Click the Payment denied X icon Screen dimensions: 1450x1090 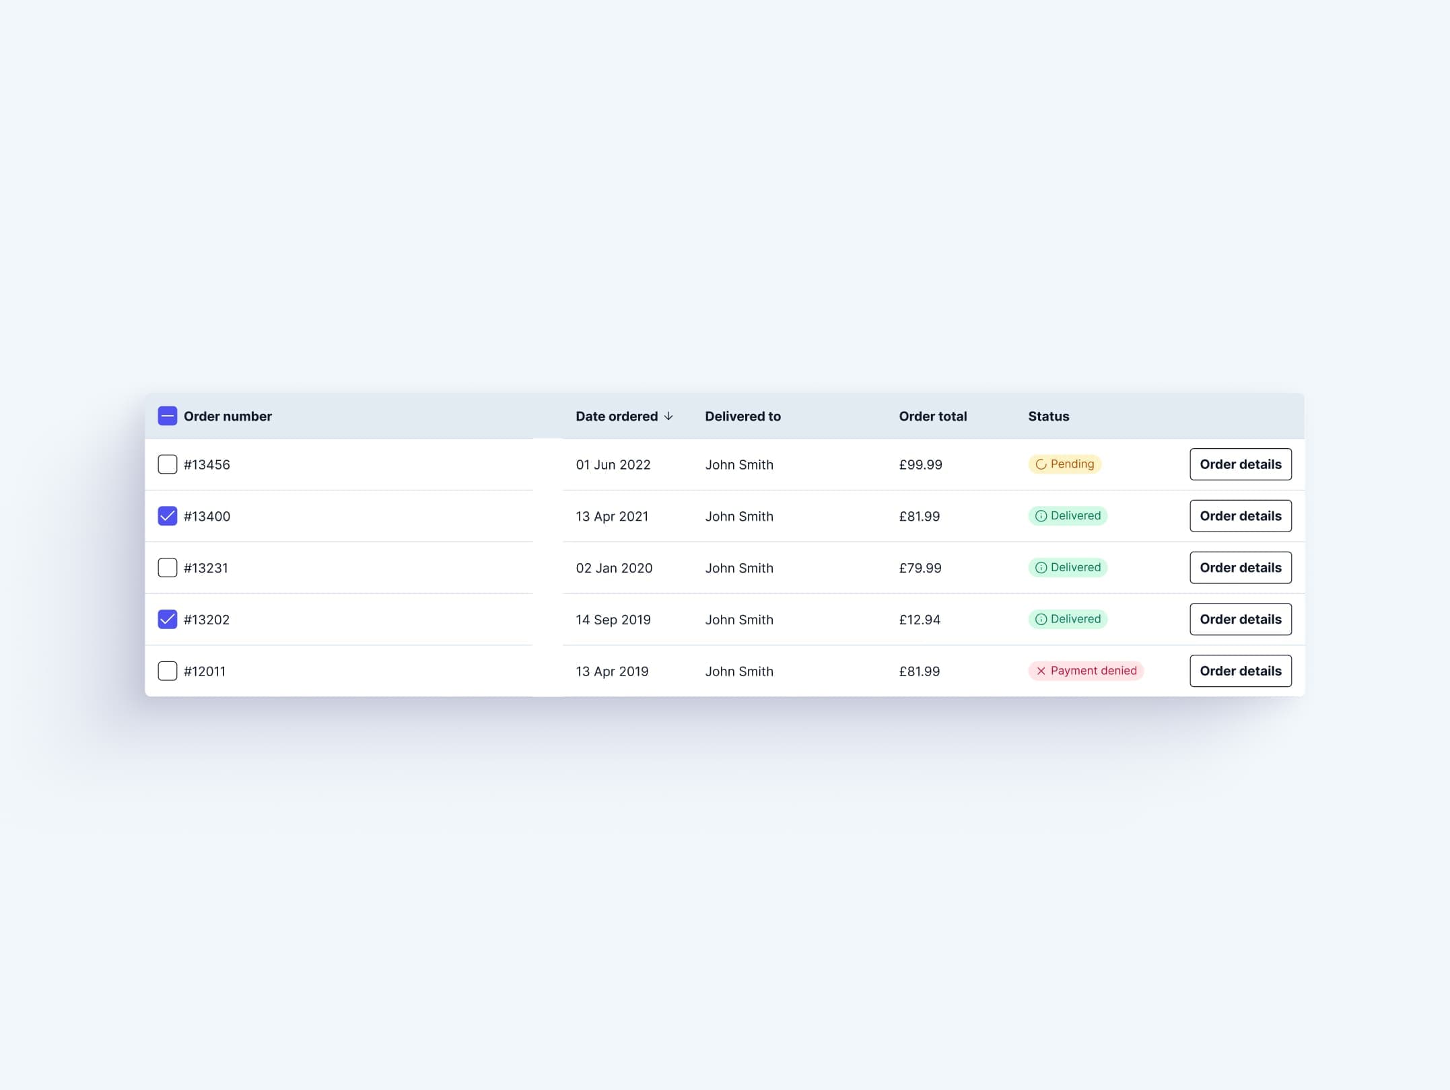1041,671
